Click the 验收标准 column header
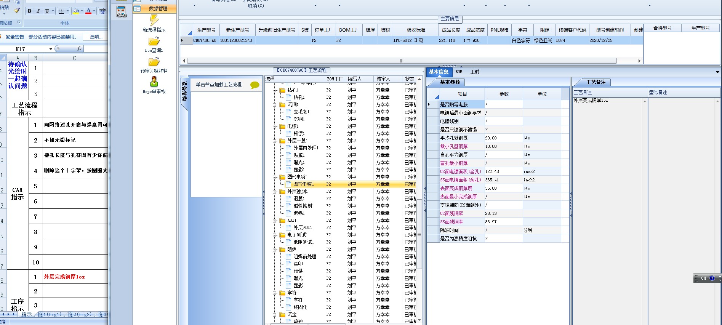 pyautogui.click(x=416, y=30)
